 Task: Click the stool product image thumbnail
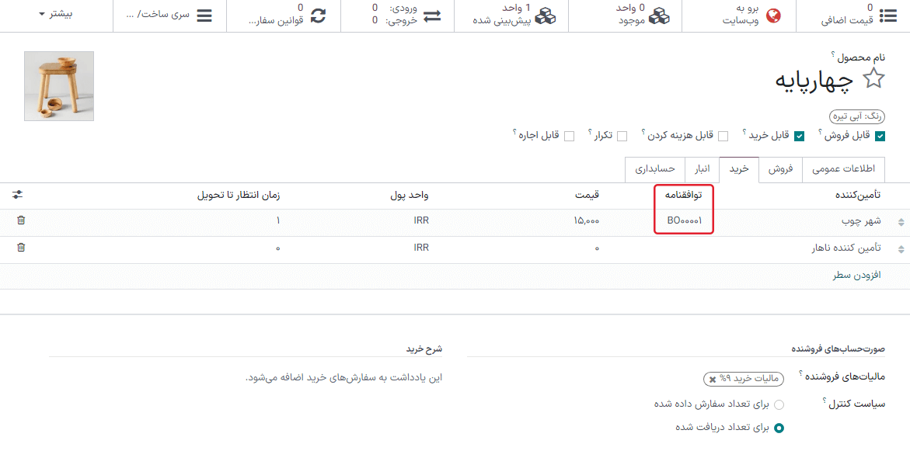[x=59, y=86]
